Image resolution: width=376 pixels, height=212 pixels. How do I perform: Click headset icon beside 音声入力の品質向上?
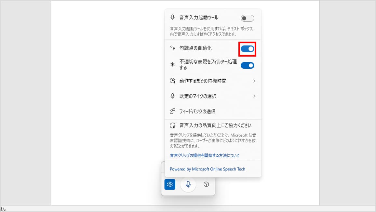pyautogui.click(x=172, y=126)
